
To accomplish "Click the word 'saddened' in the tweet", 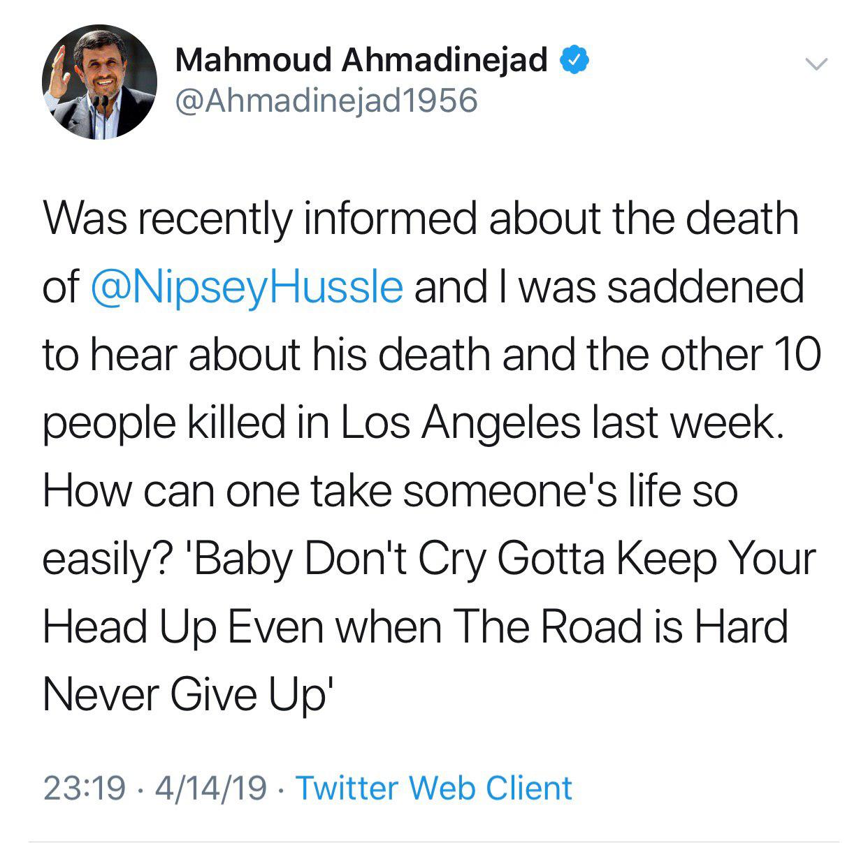I will (705, 287).
